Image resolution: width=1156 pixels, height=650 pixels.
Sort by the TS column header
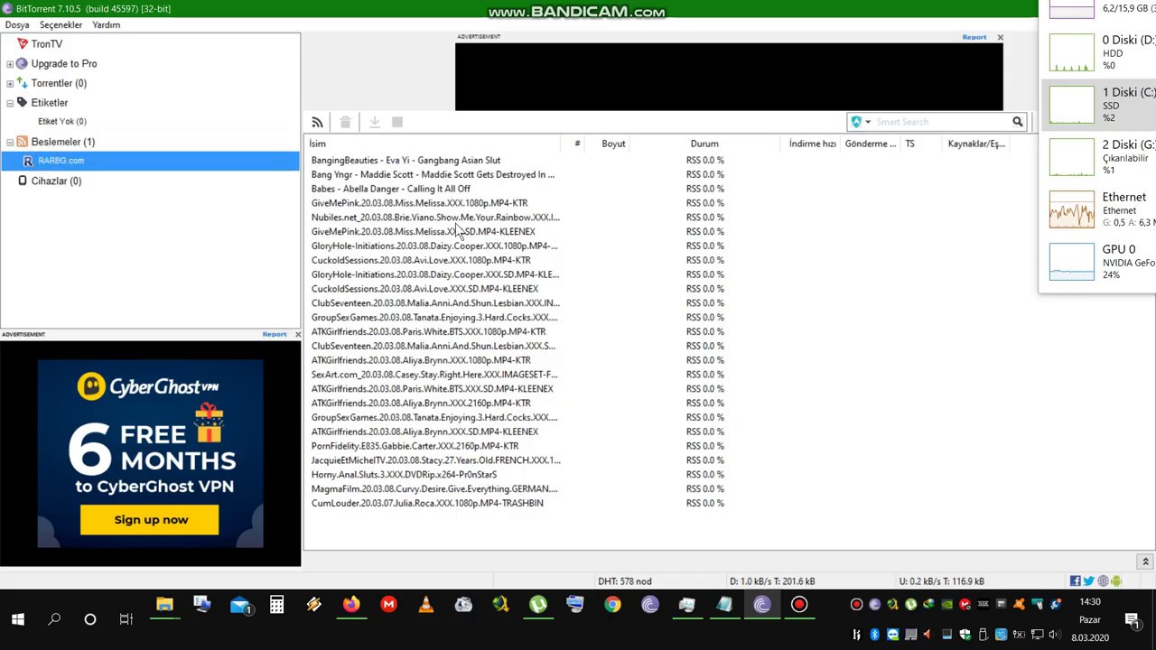(x=910, y=144)
